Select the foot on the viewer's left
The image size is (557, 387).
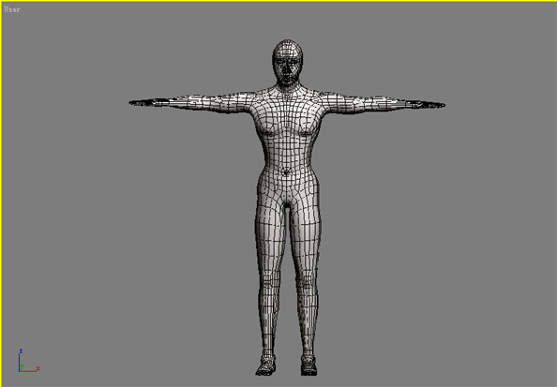point(265,365)
